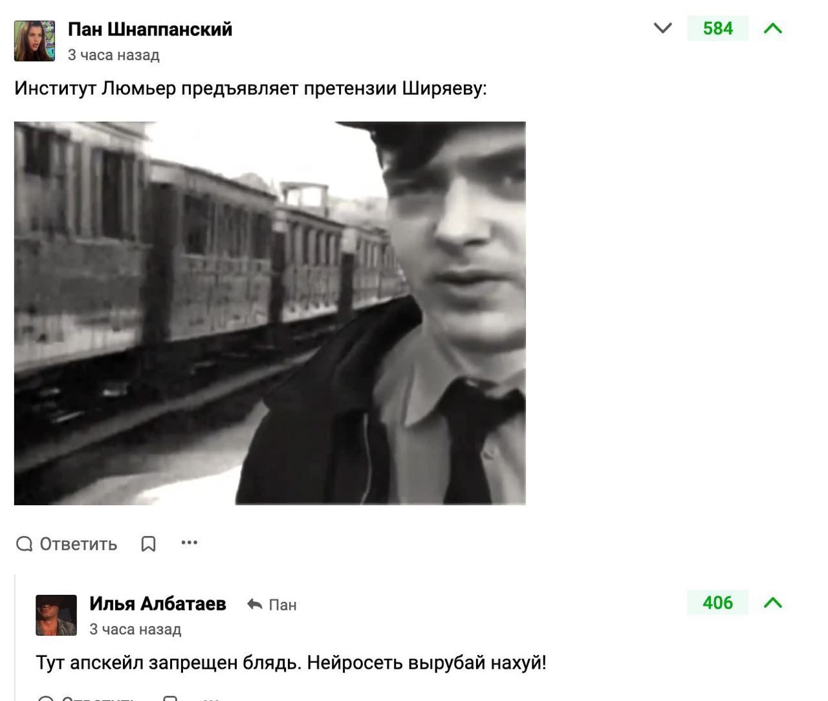
Task: Click the first comment's 3 часа назад timestamp
Action: point(114,55)
